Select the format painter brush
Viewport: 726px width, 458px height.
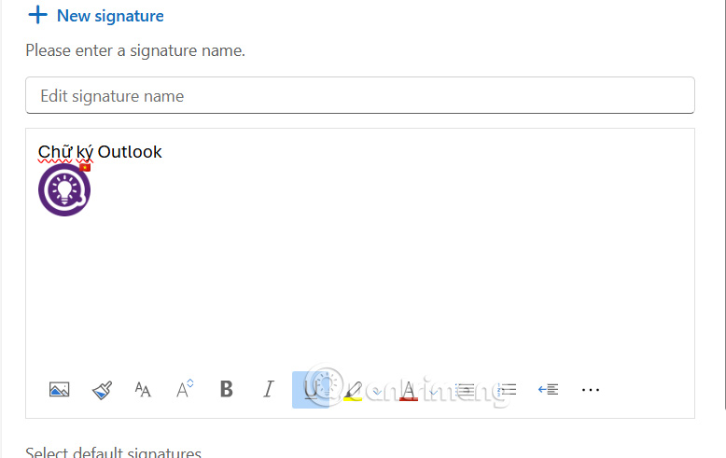(102, 390)
